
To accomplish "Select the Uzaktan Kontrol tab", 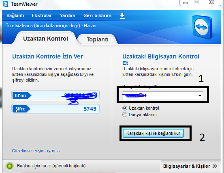I will 45,39.
